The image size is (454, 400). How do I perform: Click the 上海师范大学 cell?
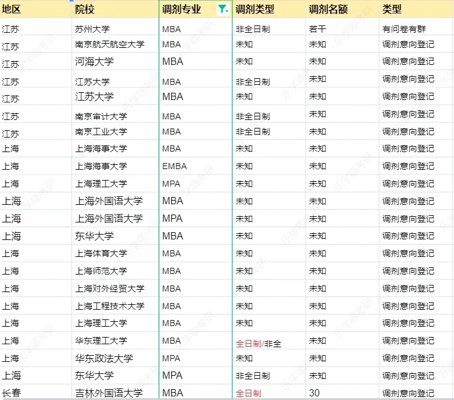(101, 271)
